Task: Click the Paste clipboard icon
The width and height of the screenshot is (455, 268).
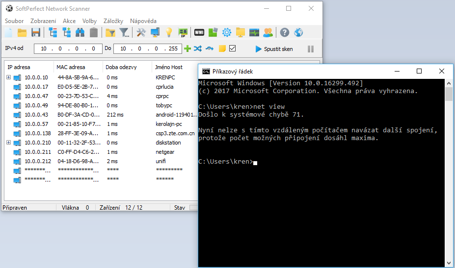Action: 94,32
